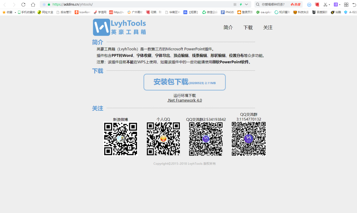Viewport: 357px width, 213px height.
Task: Click the address bar URL addins.cn/yhtools
Action: (x=72, y=4)
